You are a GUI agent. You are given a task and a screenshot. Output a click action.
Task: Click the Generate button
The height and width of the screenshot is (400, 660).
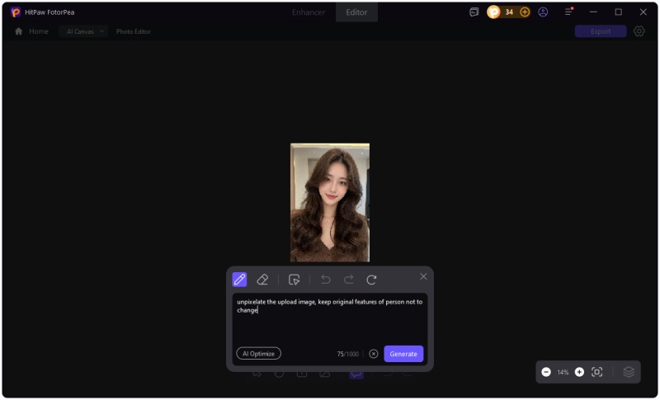[x=403, y=354]
